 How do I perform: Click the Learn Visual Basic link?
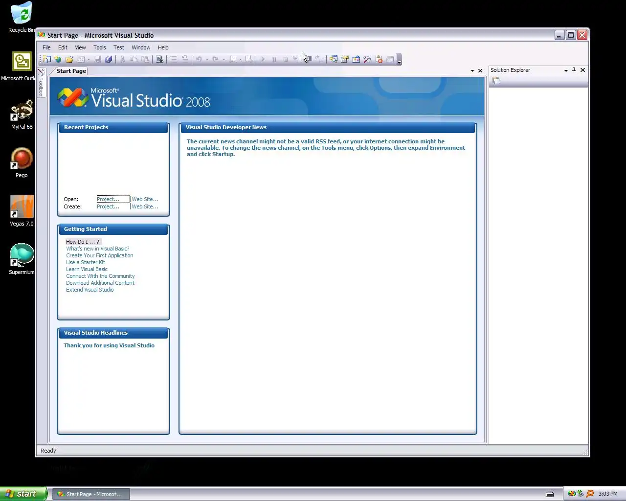click(x=87, y=269)
